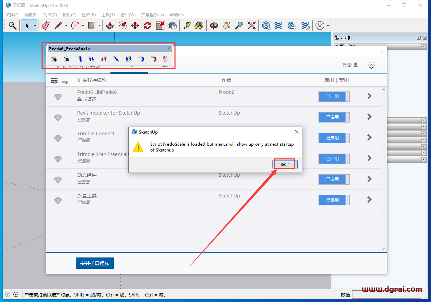Select the Rectangle shape tool
Screen dimensions: 431x302
pos(91,26)
